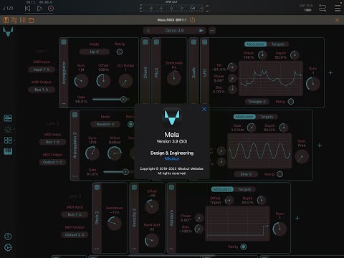Switch to Targets tab above sine wave
The height and width of the screenshot is (258, 344).
[x=267, y=117]
